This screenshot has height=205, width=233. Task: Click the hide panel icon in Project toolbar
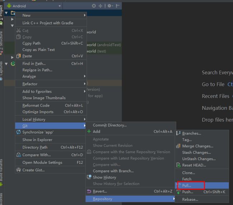[118, 6]
